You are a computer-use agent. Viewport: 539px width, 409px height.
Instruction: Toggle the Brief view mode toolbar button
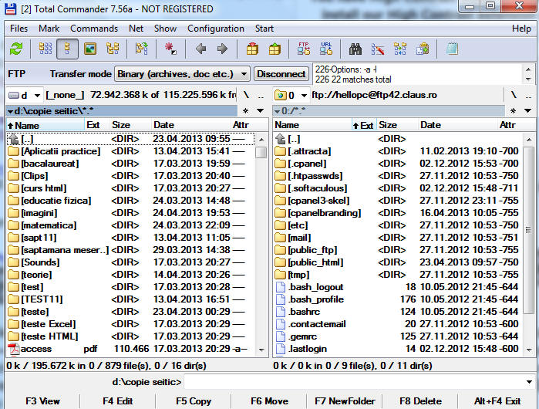pos(45,49)
